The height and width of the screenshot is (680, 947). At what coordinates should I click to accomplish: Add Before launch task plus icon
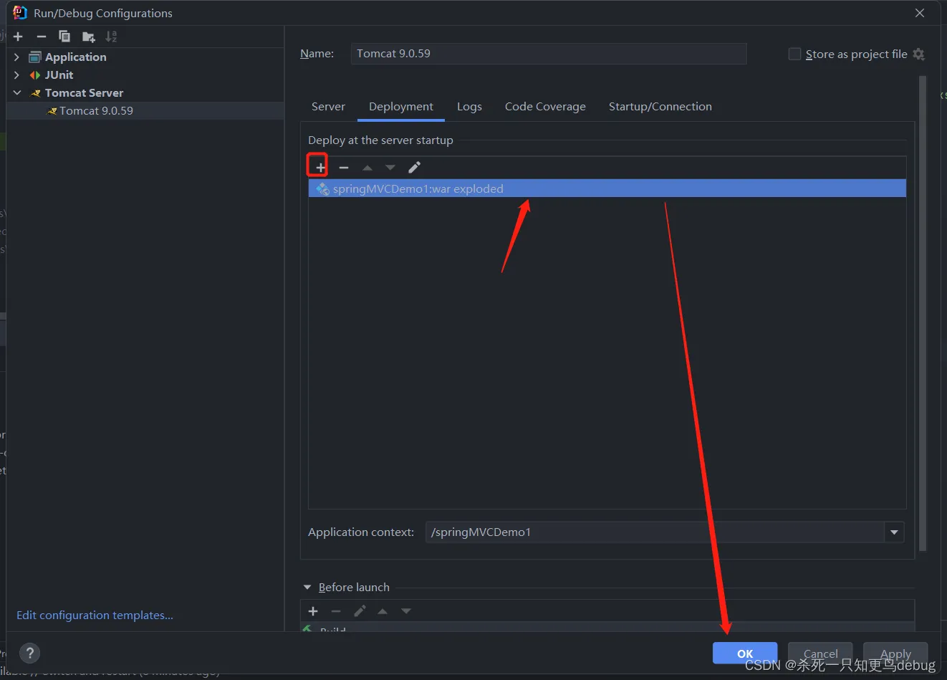coord(313,611)
